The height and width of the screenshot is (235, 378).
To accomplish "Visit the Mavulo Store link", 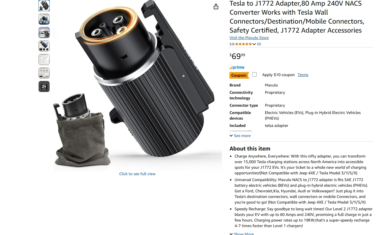I will point(249,38).
